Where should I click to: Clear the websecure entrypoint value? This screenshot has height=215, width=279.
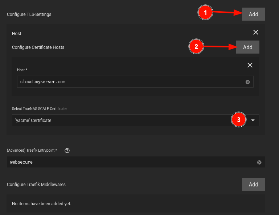click(259, 162)
